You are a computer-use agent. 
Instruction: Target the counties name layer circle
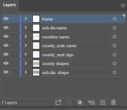click(x=115, y=37)
